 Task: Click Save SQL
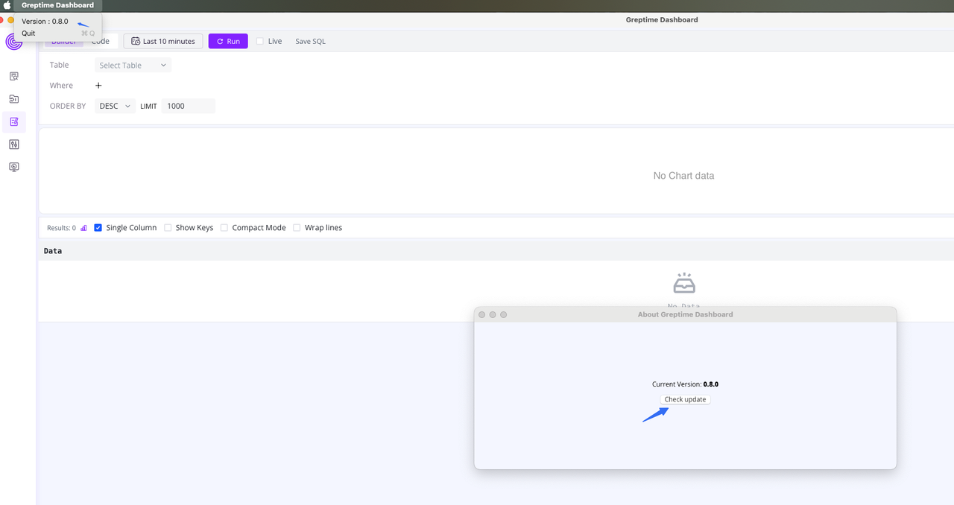point(310,41)
